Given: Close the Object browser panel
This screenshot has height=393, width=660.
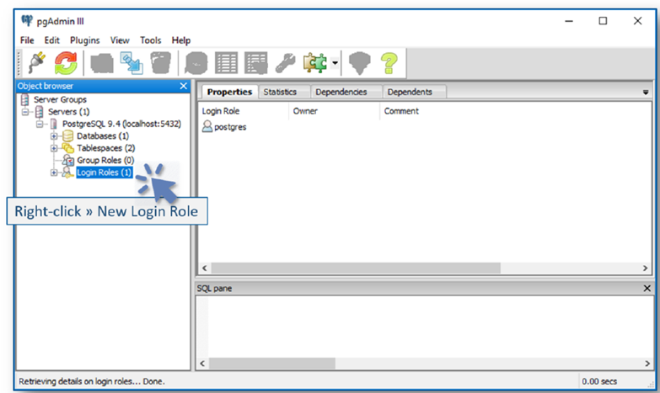Looking at the screenshot, I should 183,86.
